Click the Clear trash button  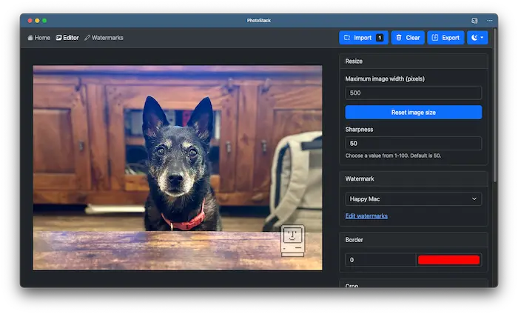click(x=408, y=38)
